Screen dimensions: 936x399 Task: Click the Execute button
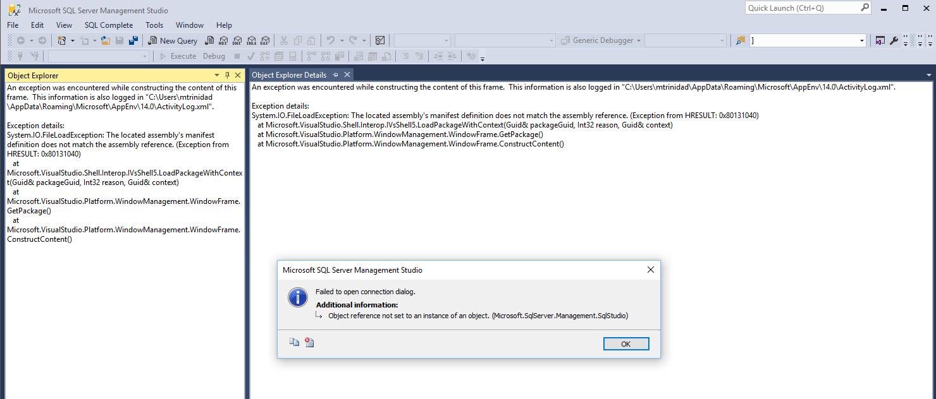pos(177,56)
